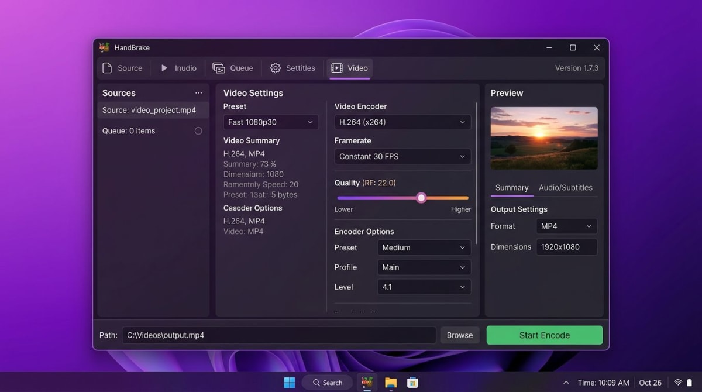
Task: Click the Wi-Fi tray icon
Action: point(678,383)
